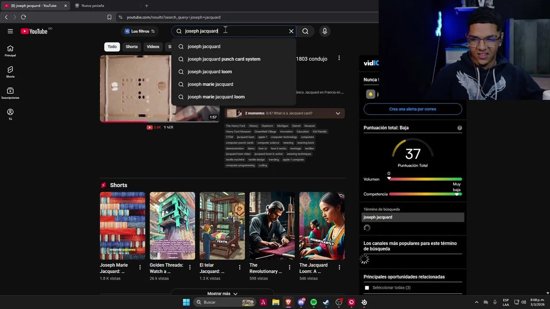Viewport: 550px width, 309px height.
Task: Select the Shorts filter chip
Action: click(x=131, y=47)
